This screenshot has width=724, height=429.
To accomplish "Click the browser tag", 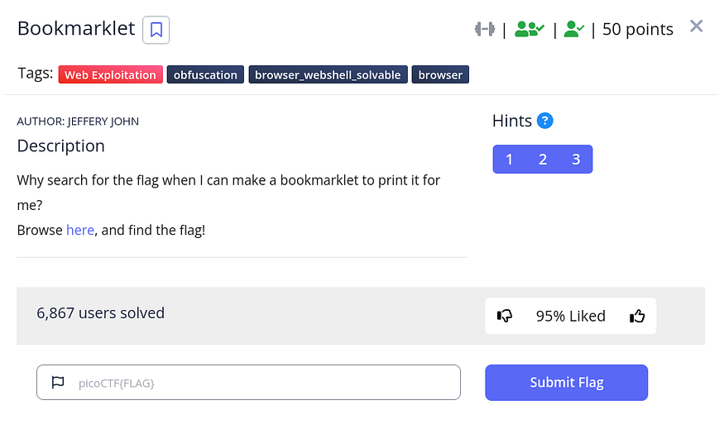I will coord(440,75).
